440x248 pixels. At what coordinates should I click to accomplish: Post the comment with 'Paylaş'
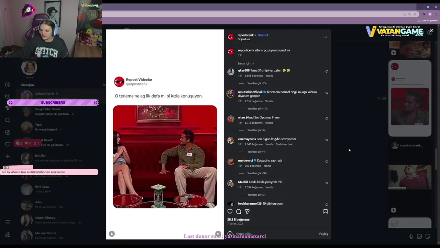[x=323, y=234]
